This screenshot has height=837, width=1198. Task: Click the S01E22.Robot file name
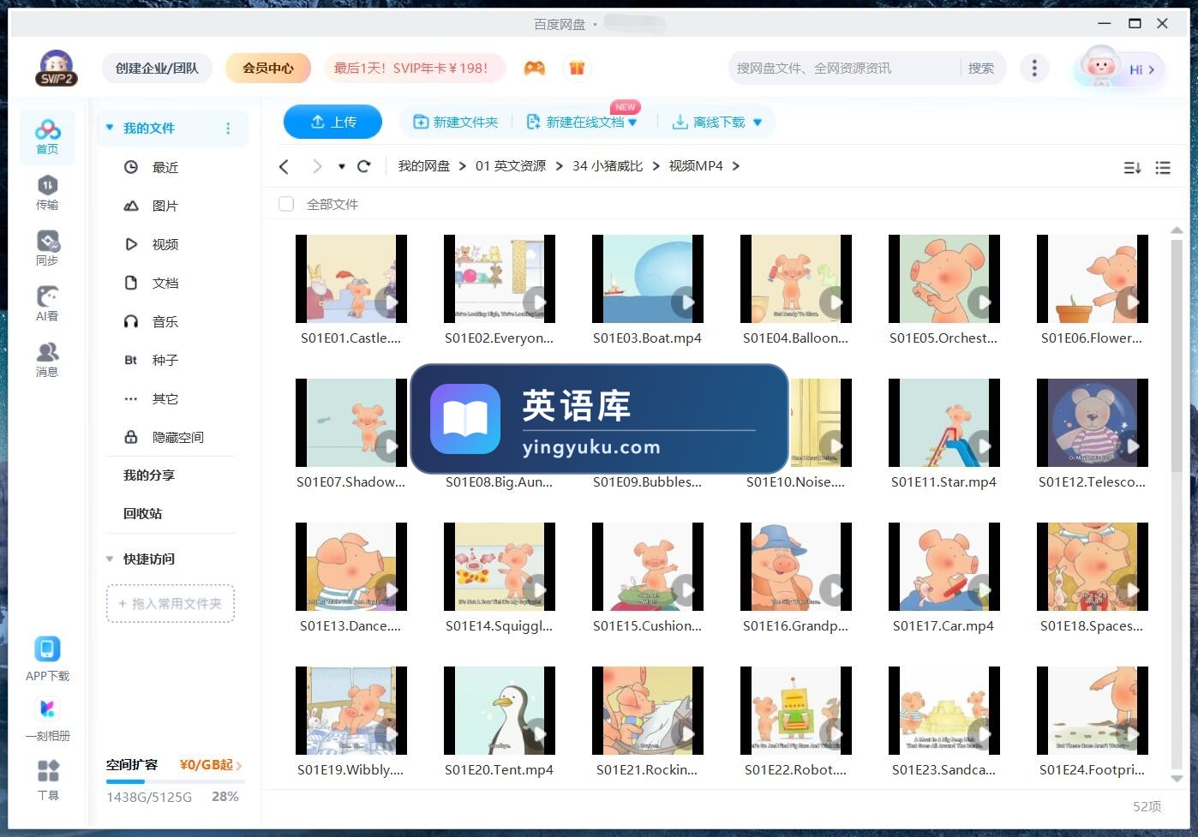click(x=796, y=770)
